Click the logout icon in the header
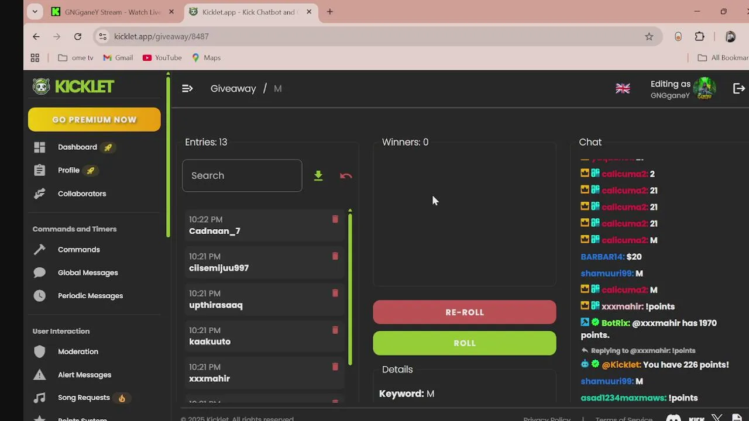This screenshot has height=421, width=749. [x=739, y=88]
